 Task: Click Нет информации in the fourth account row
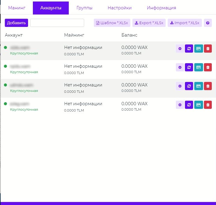point(83,104)
